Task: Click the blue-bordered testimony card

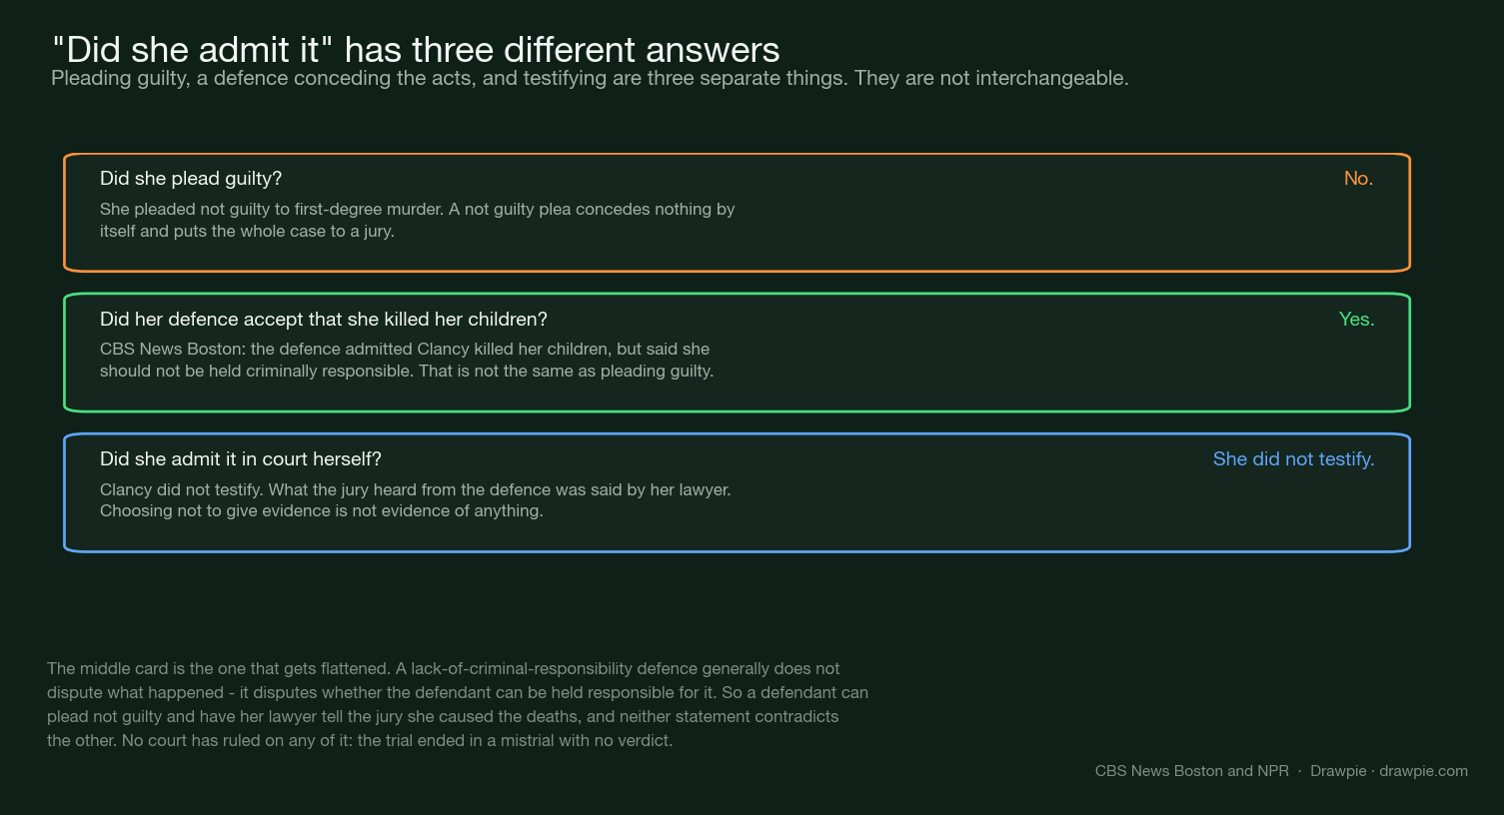Action: tap(737, 492)
